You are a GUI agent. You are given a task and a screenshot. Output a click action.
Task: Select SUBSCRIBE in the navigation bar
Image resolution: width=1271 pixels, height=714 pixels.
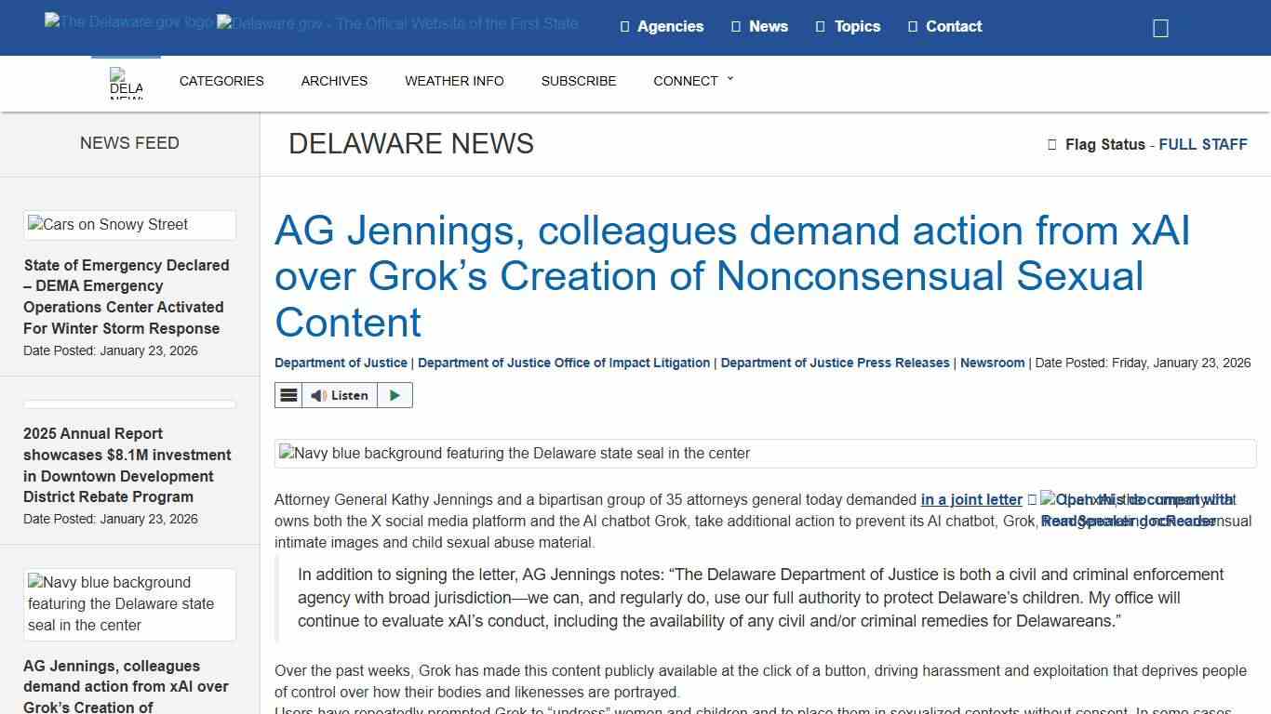click(x=579, y=81)
